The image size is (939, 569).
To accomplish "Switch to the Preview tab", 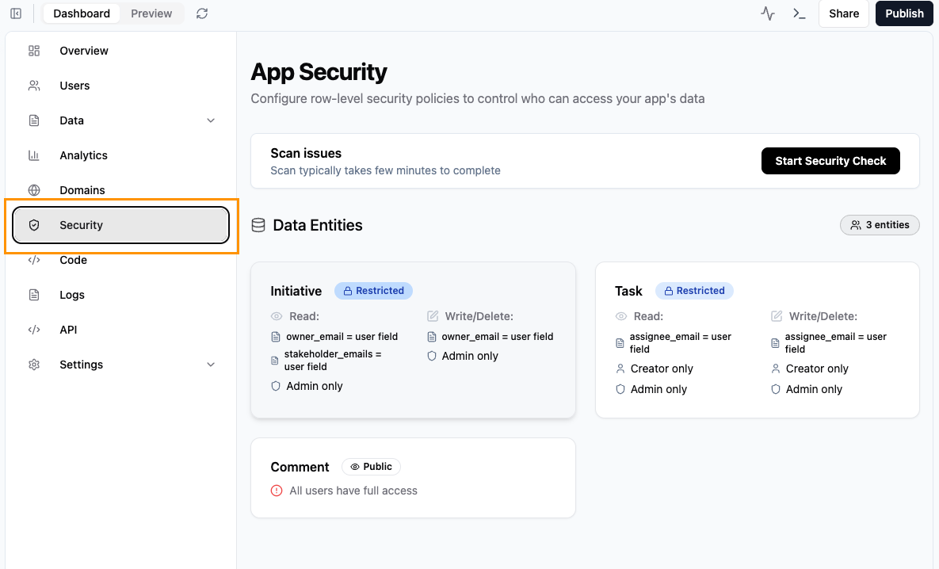I will tap(151, 13).
